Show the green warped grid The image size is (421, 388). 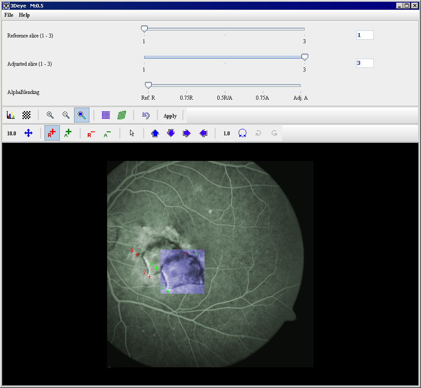pos(122,116)
